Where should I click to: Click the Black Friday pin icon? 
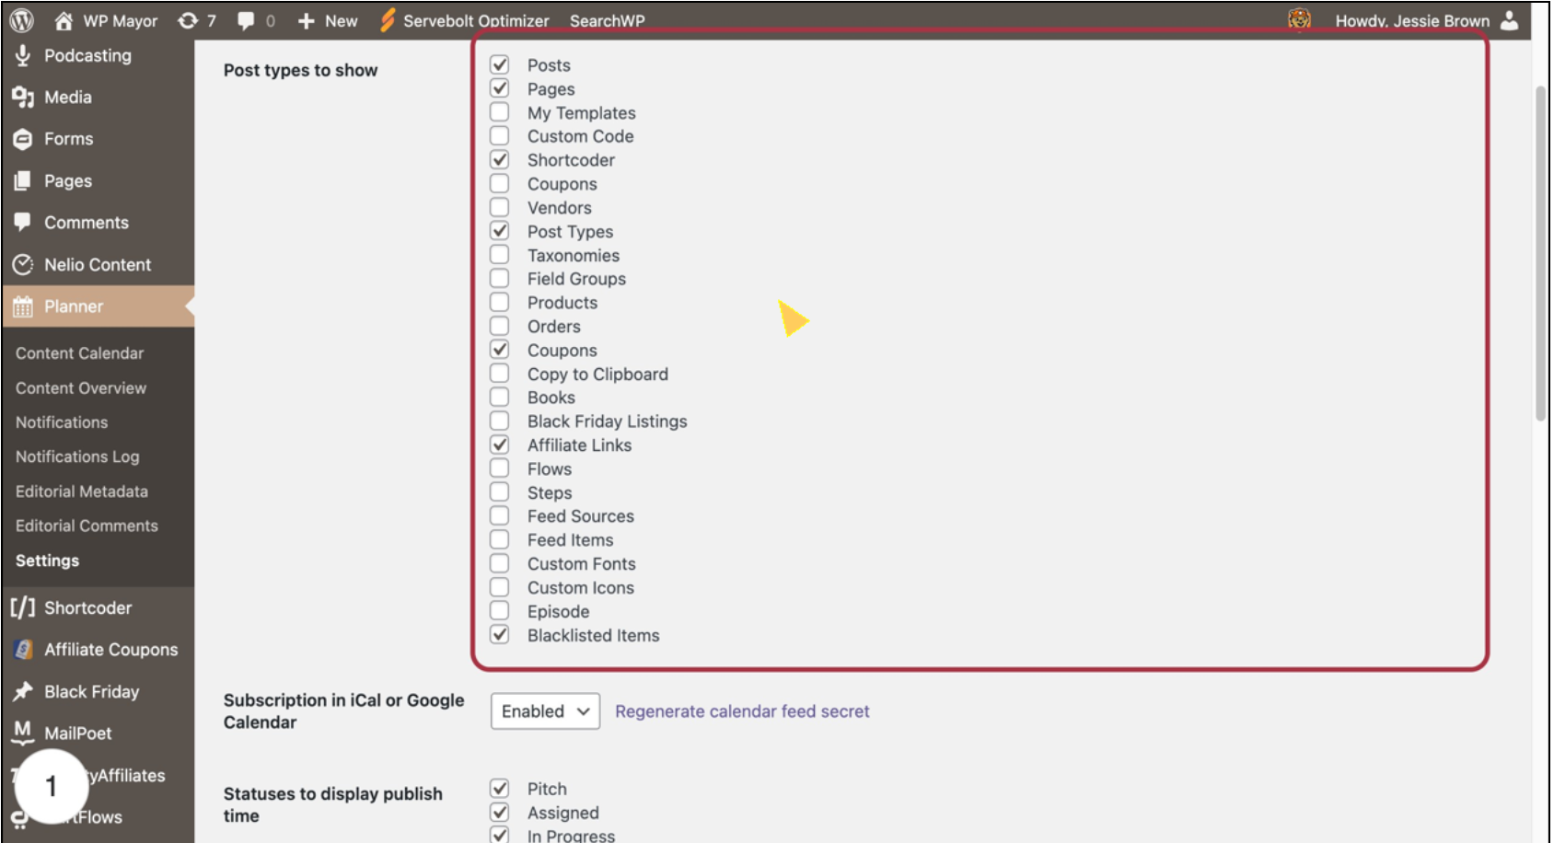23,691
